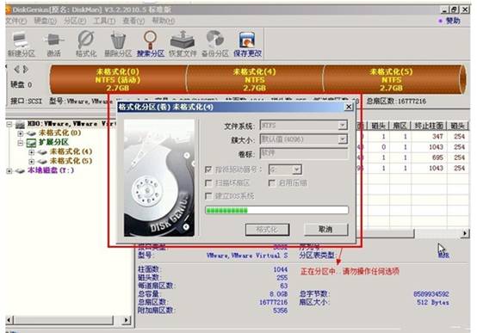Expand tree node 未格式化 (5)
The height and width of the screenshot is (333, 477).
point(31,162)
